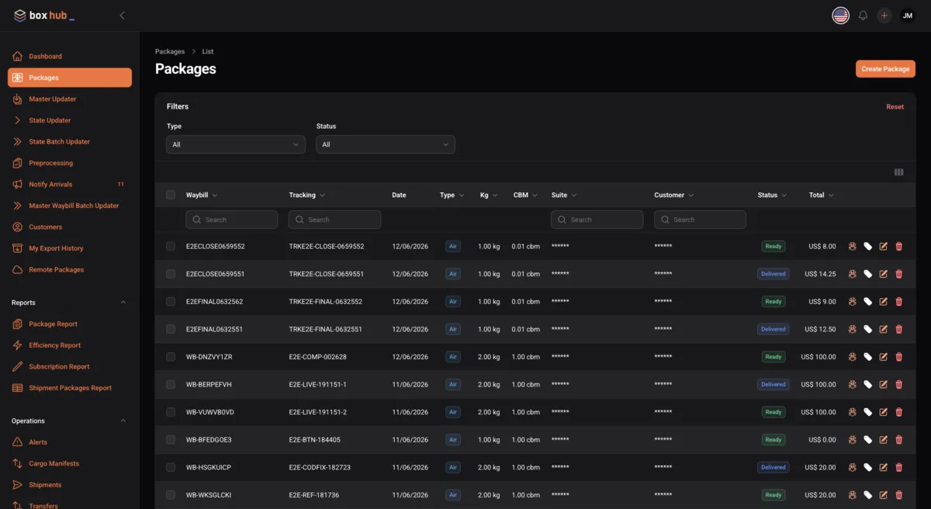Click the plus quick-add icon in header
931x509 pixels.
(x=884, y=16)
